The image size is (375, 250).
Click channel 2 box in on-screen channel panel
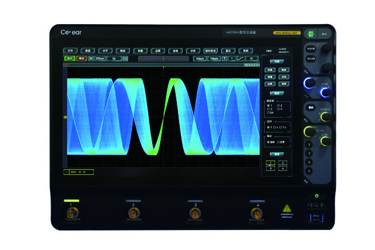pyautogui.click(x=283, y=163)
